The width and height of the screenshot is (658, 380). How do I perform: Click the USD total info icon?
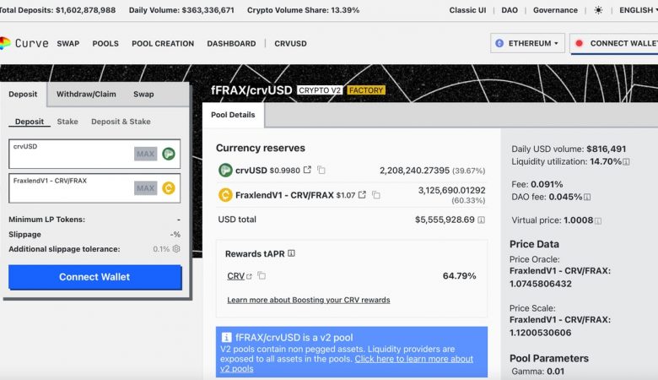pyautogui.click(x=482, y=220)
